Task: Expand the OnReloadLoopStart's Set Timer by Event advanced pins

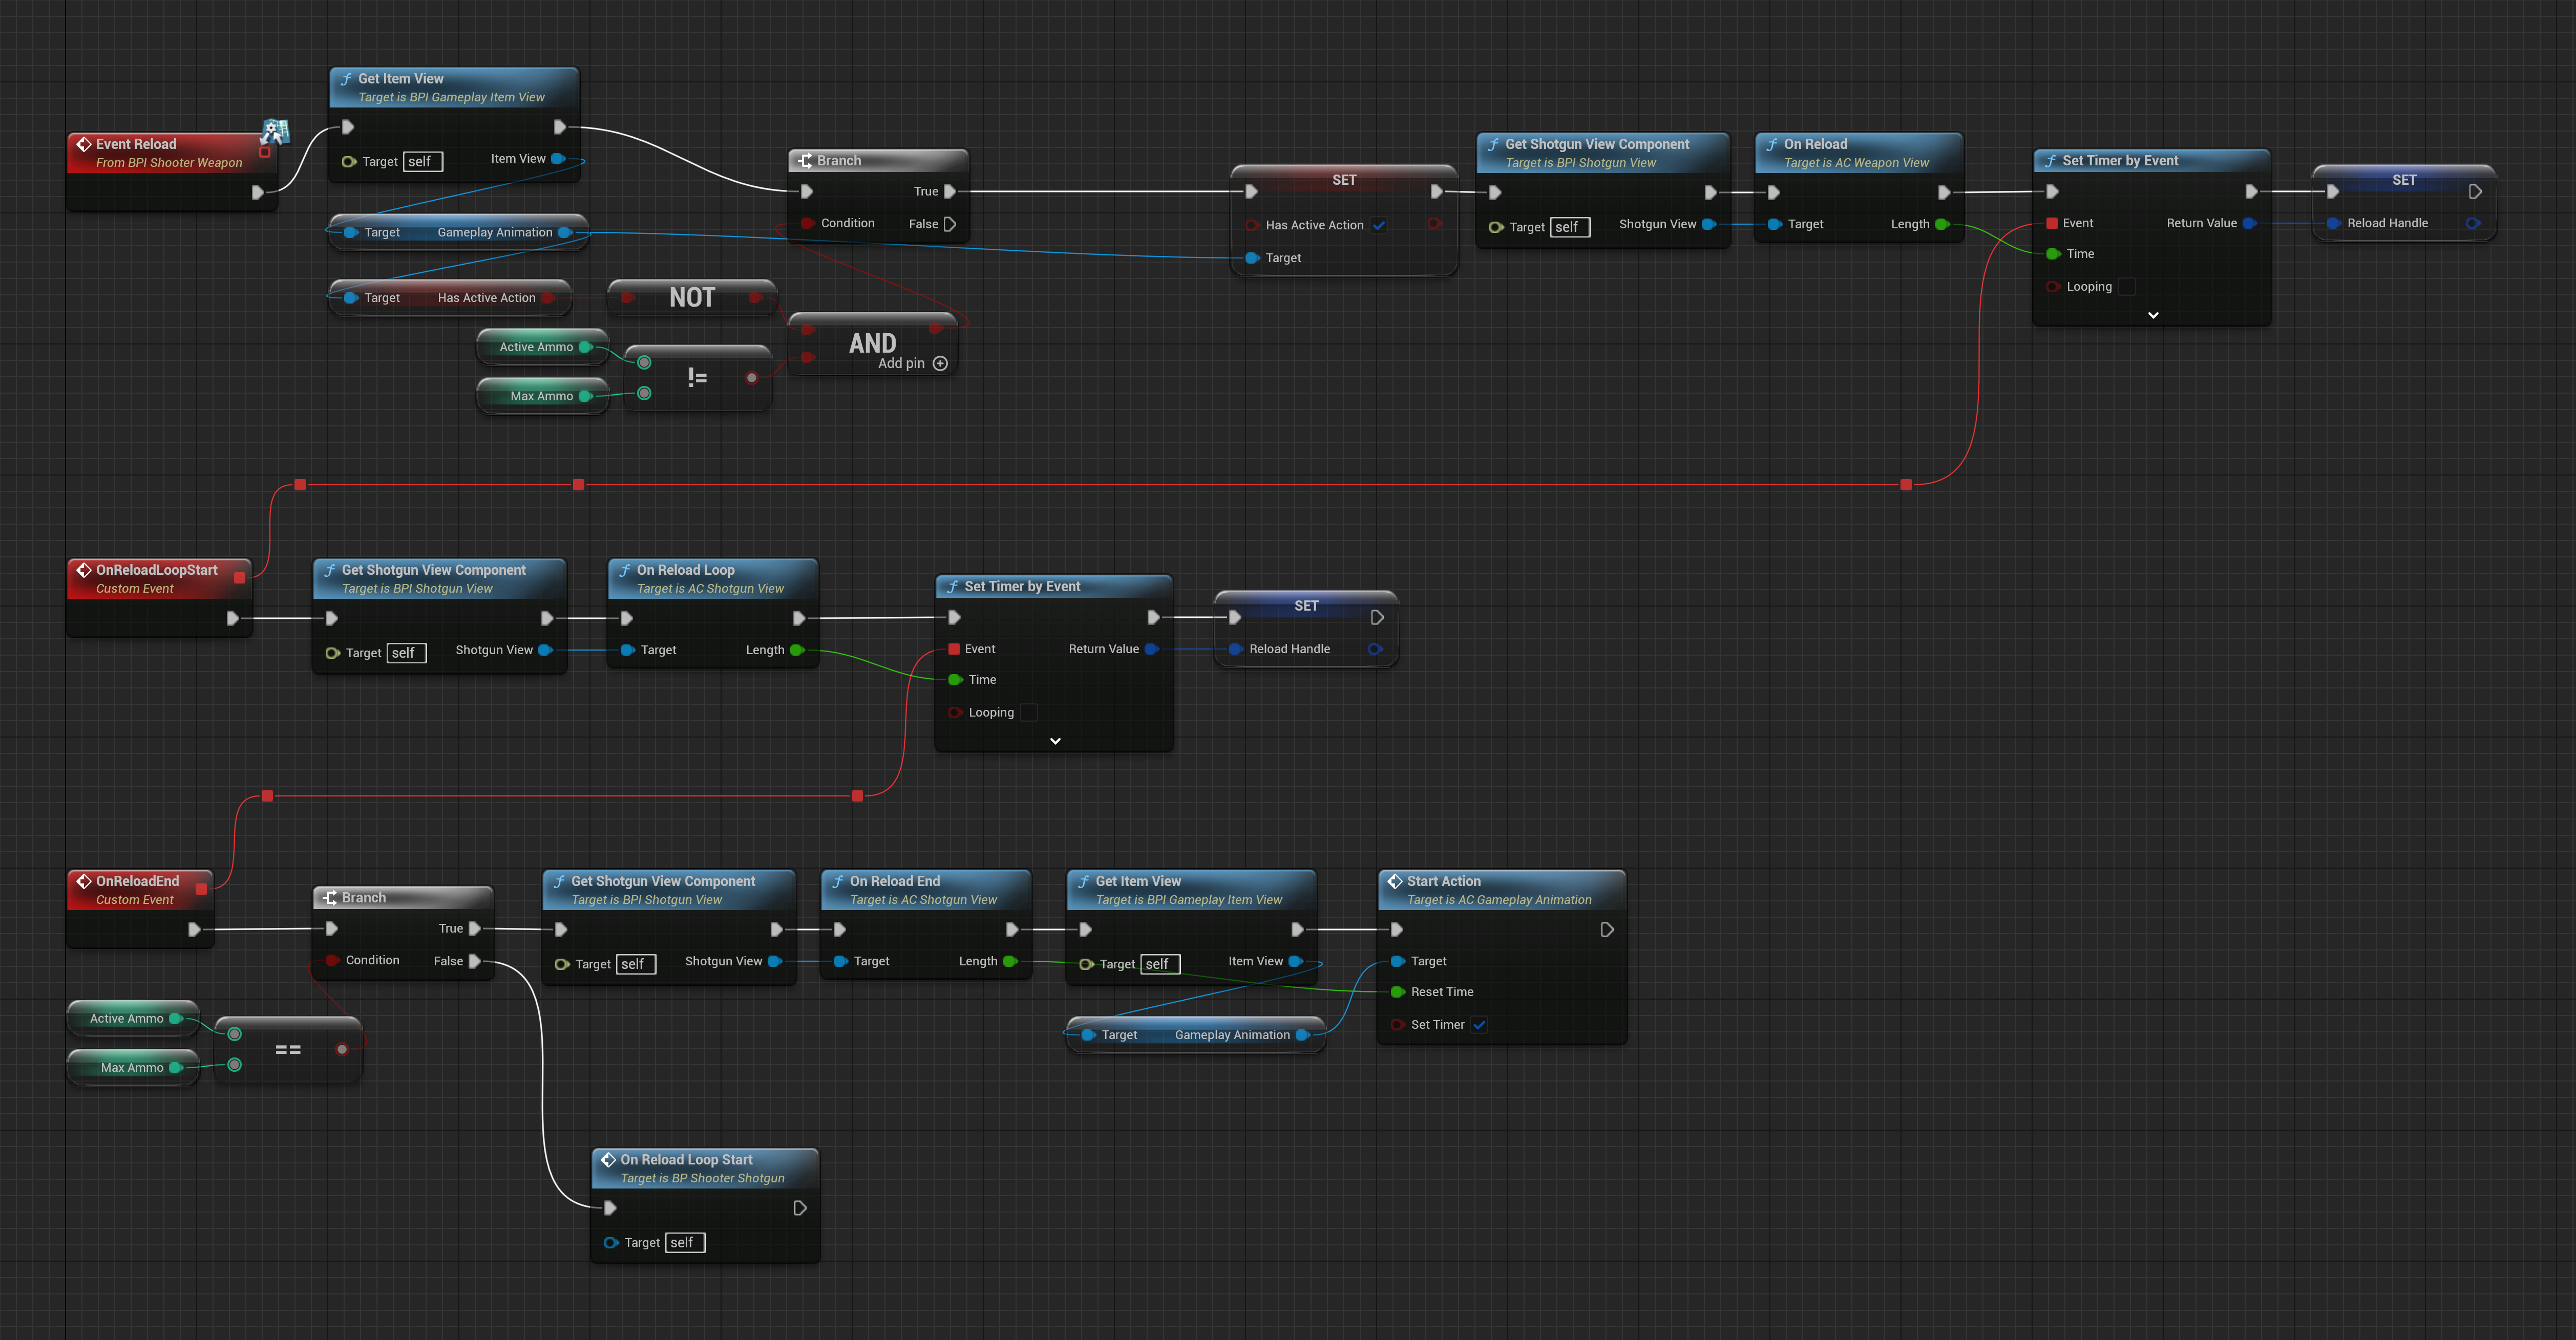Action: (1055, 741)
